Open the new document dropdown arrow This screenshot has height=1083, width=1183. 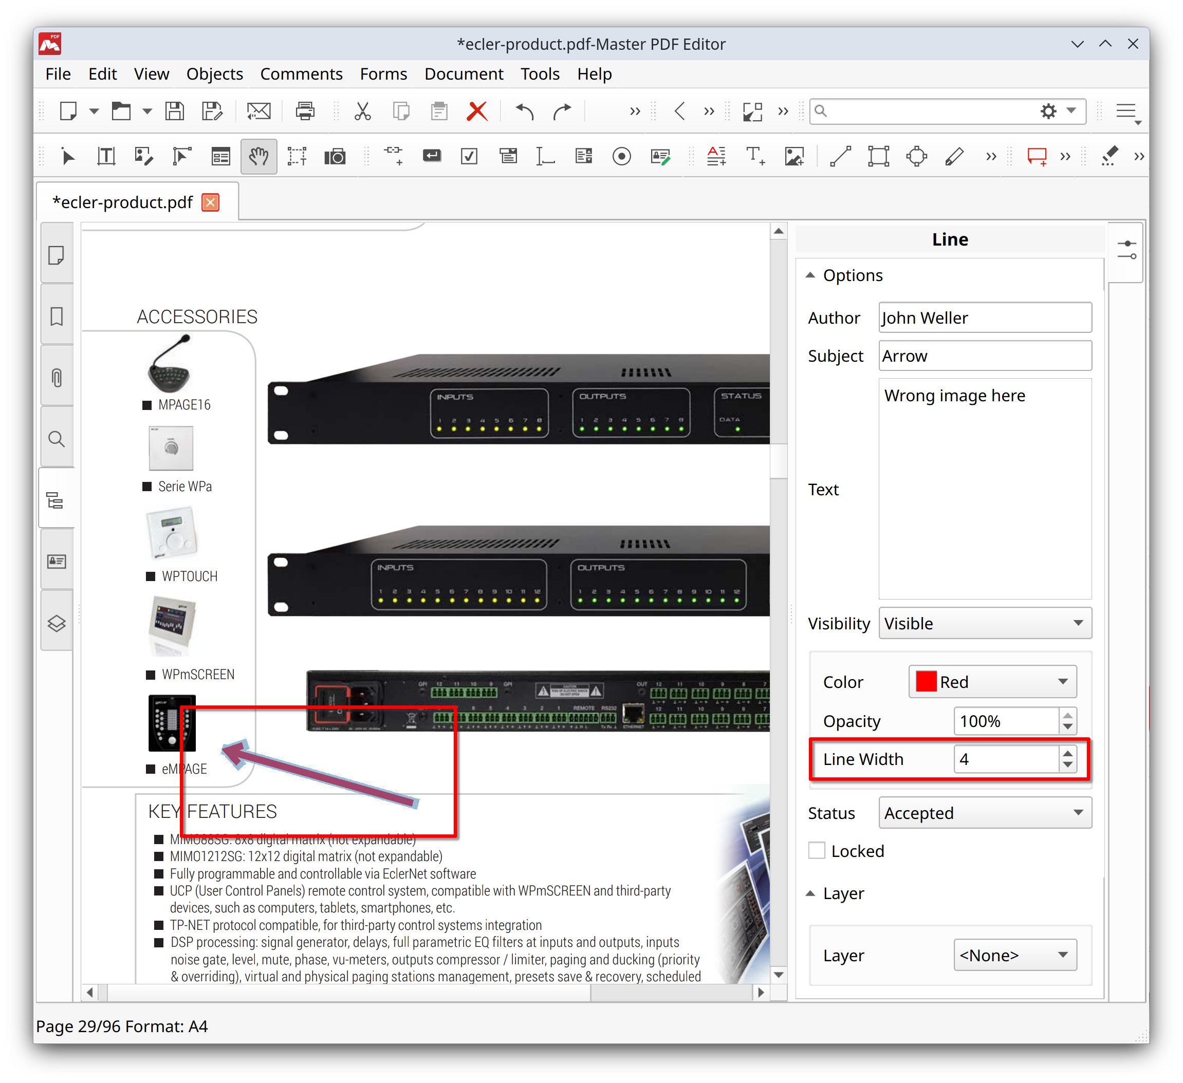click(x=94, y=111)
